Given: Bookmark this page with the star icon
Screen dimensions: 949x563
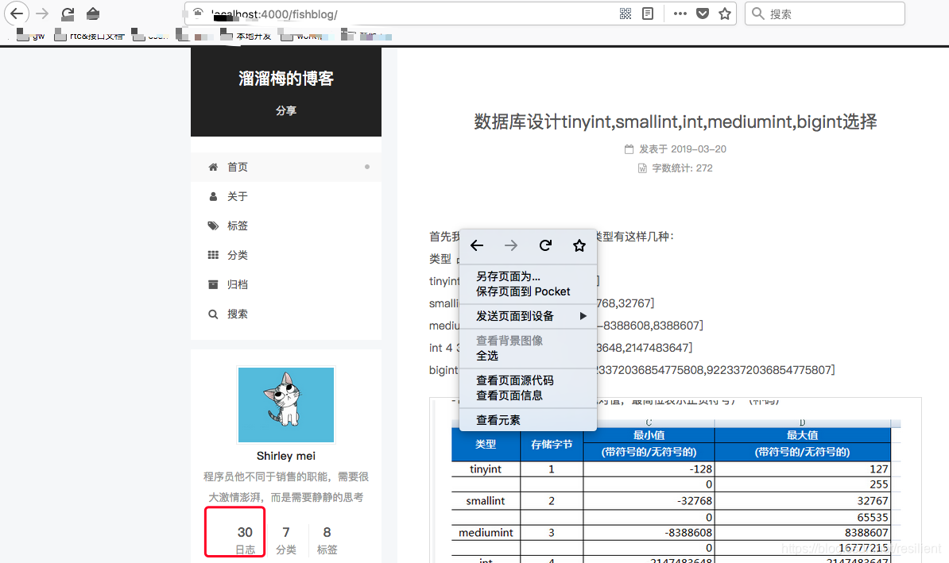Looking at the screenshot, I should pos(724,13).
